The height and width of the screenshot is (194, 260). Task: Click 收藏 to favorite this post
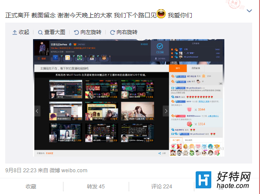(x=31, y=187)
